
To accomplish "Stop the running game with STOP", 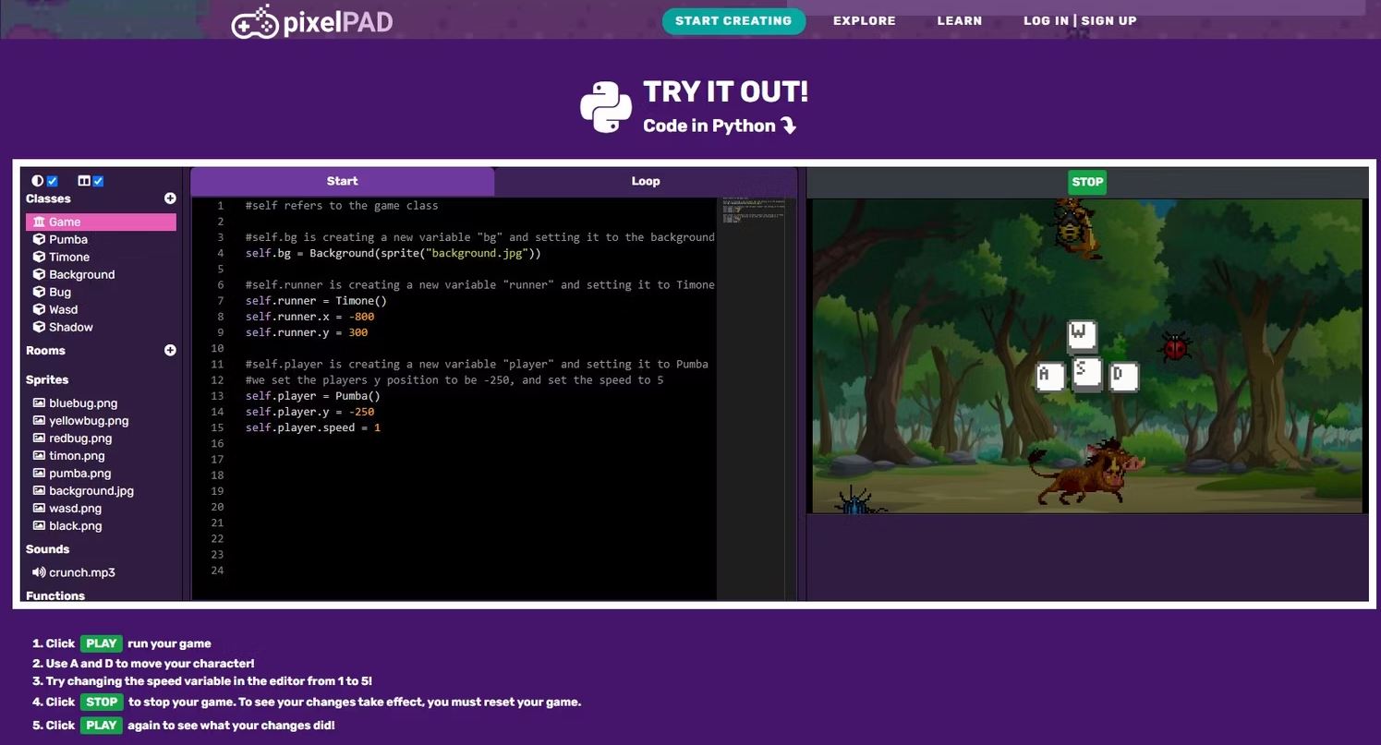I will tap(1087, 182).
